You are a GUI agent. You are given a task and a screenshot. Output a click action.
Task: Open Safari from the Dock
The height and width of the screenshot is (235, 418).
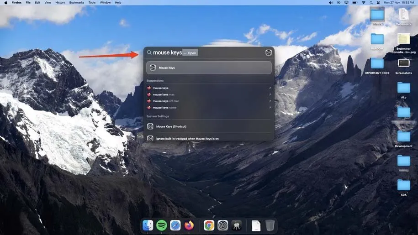pyautogui.click(x=175, y=225)
